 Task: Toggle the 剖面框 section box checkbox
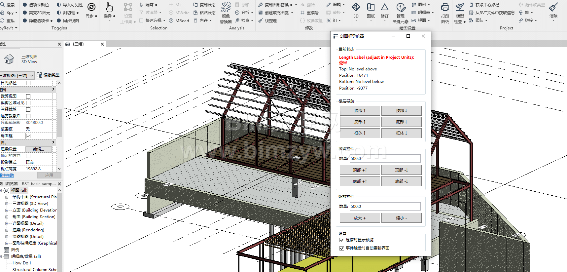pyautogui.click(x=28, y=136)
